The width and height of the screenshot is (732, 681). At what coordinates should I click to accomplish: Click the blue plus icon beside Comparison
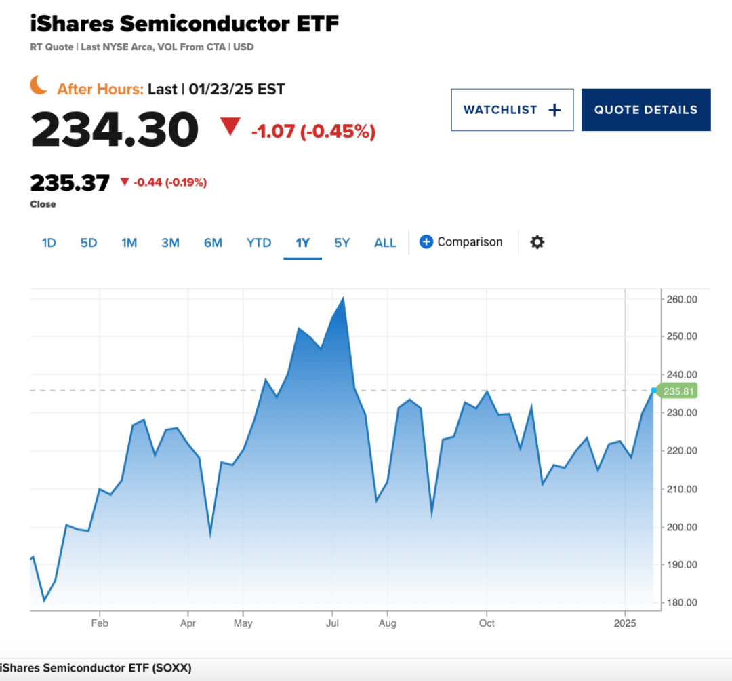(426, 241)
